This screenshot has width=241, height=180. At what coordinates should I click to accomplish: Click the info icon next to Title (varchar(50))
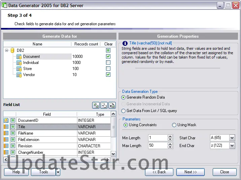click(x=125, y=43)
